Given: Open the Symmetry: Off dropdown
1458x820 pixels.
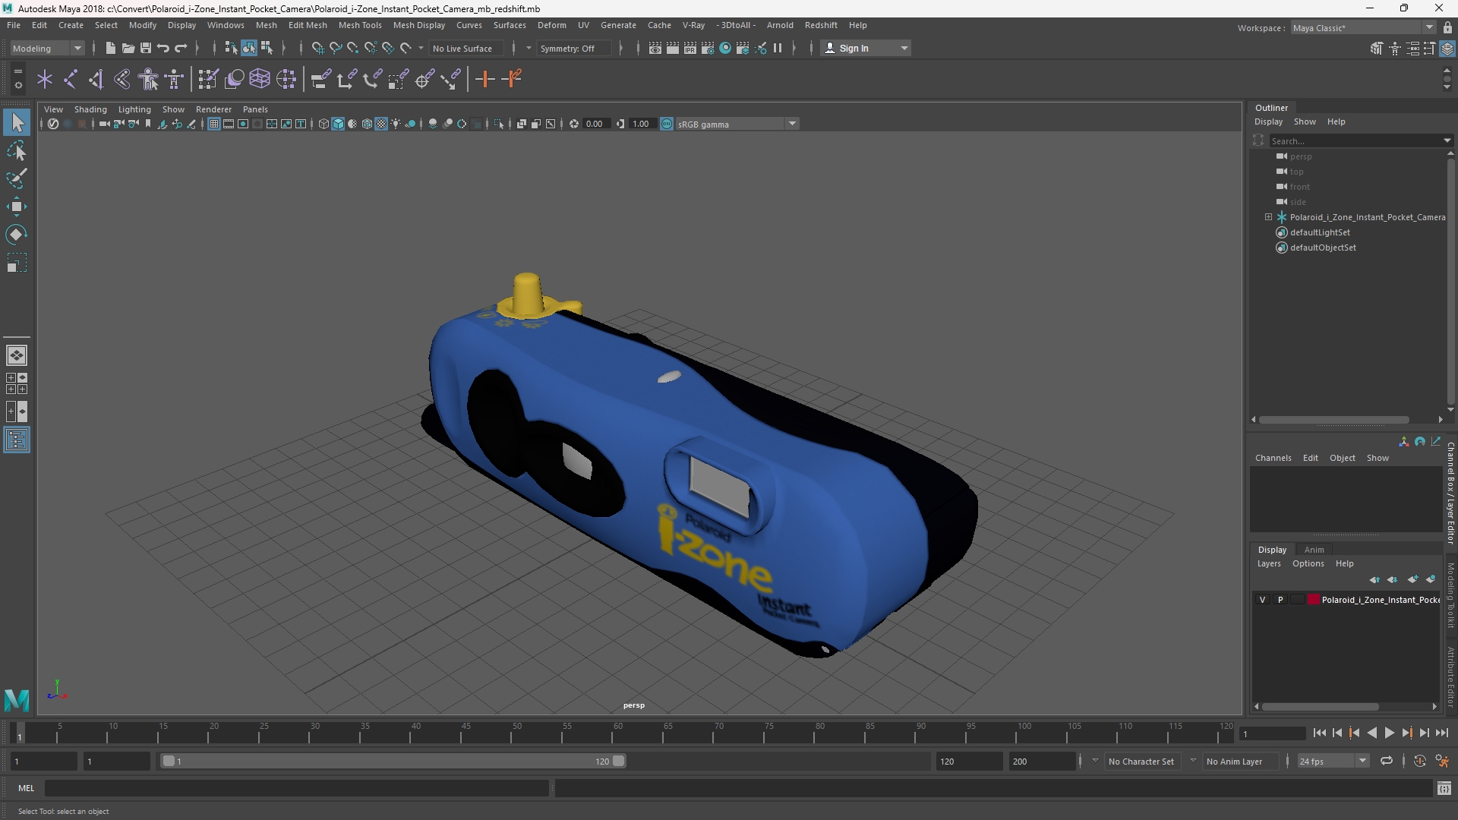Looking at the screenshot, I should tap(573, 48).
